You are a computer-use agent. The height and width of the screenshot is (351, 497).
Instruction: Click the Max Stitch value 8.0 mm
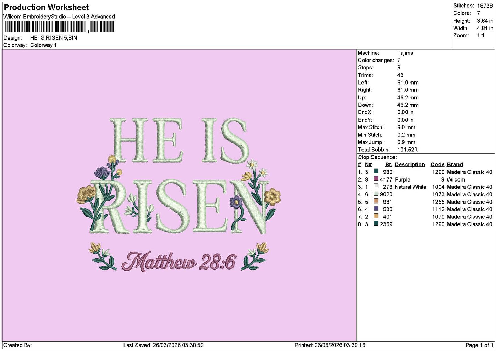[406, 127]
